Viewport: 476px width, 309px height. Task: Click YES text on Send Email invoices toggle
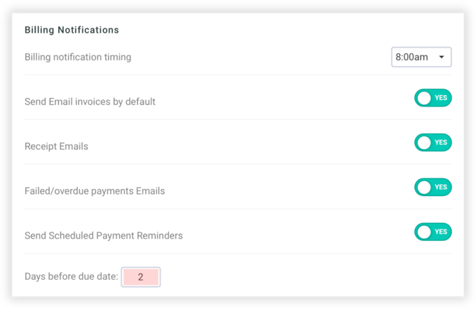pyautogui.click(x=441, y=98)
